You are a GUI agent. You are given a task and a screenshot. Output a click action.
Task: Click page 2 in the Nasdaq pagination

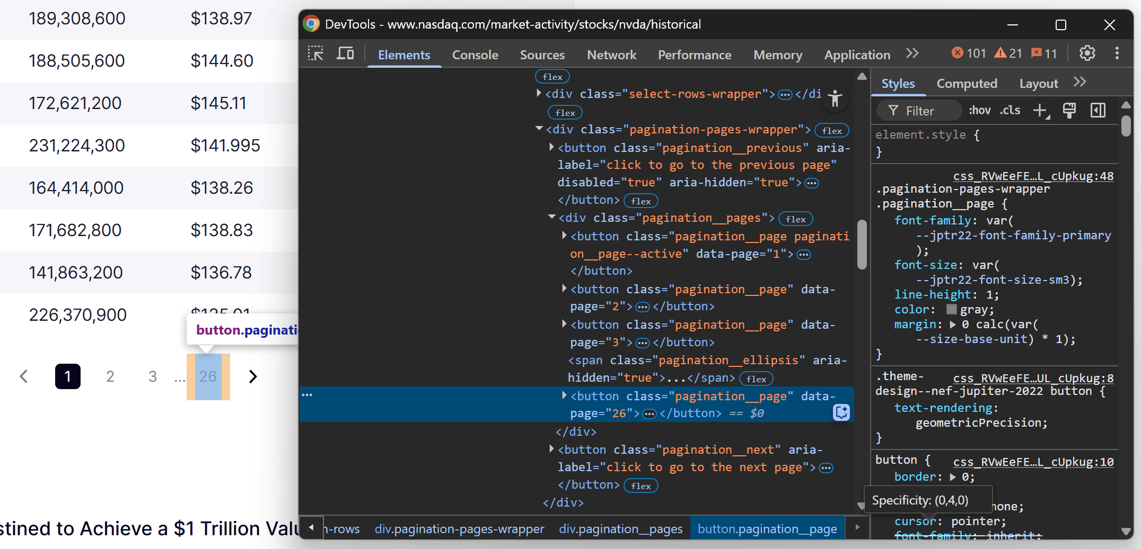pos(110,376)
